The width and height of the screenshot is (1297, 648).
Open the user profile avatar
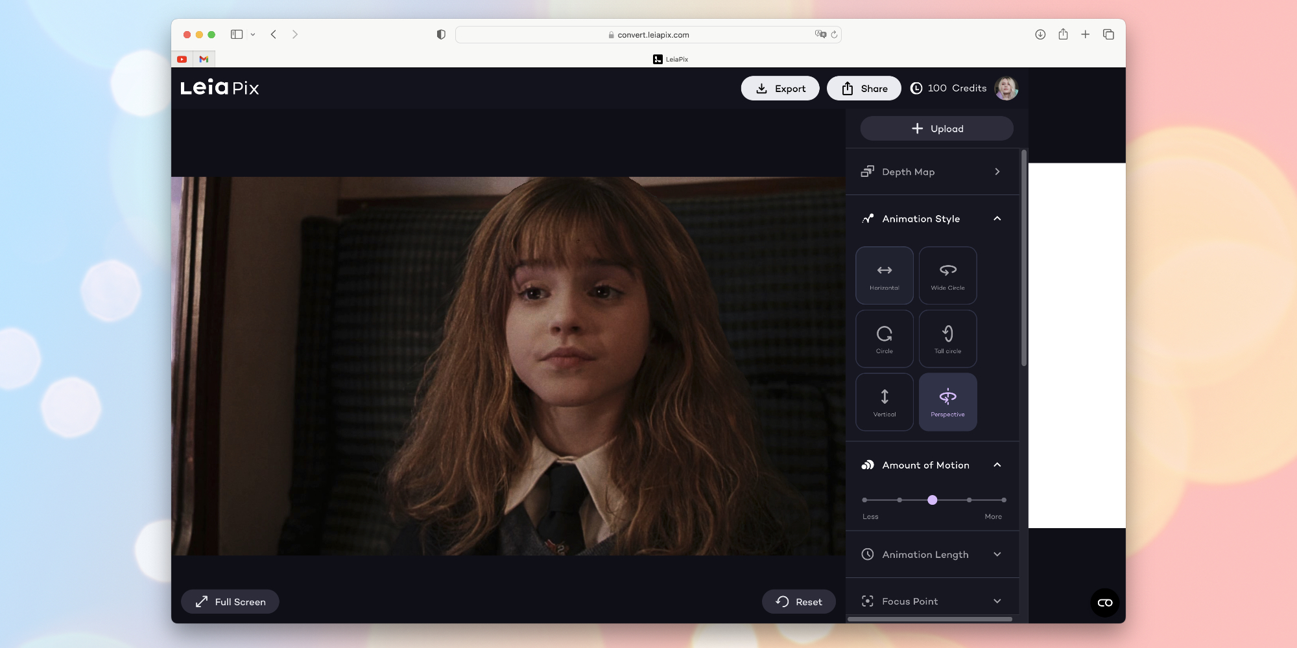pos(1006,88)
